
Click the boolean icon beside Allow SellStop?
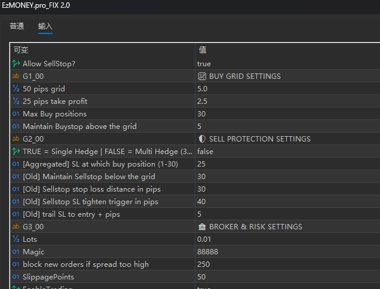(16, 64)
